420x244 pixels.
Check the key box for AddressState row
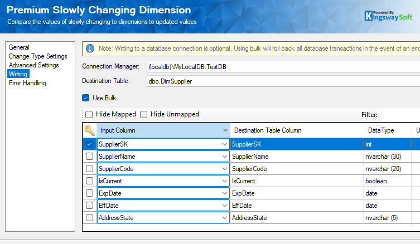pos(89,218)
